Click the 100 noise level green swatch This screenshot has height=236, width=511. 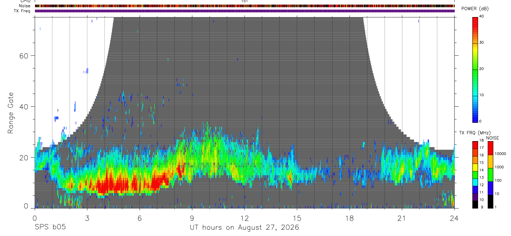(490, 174)
